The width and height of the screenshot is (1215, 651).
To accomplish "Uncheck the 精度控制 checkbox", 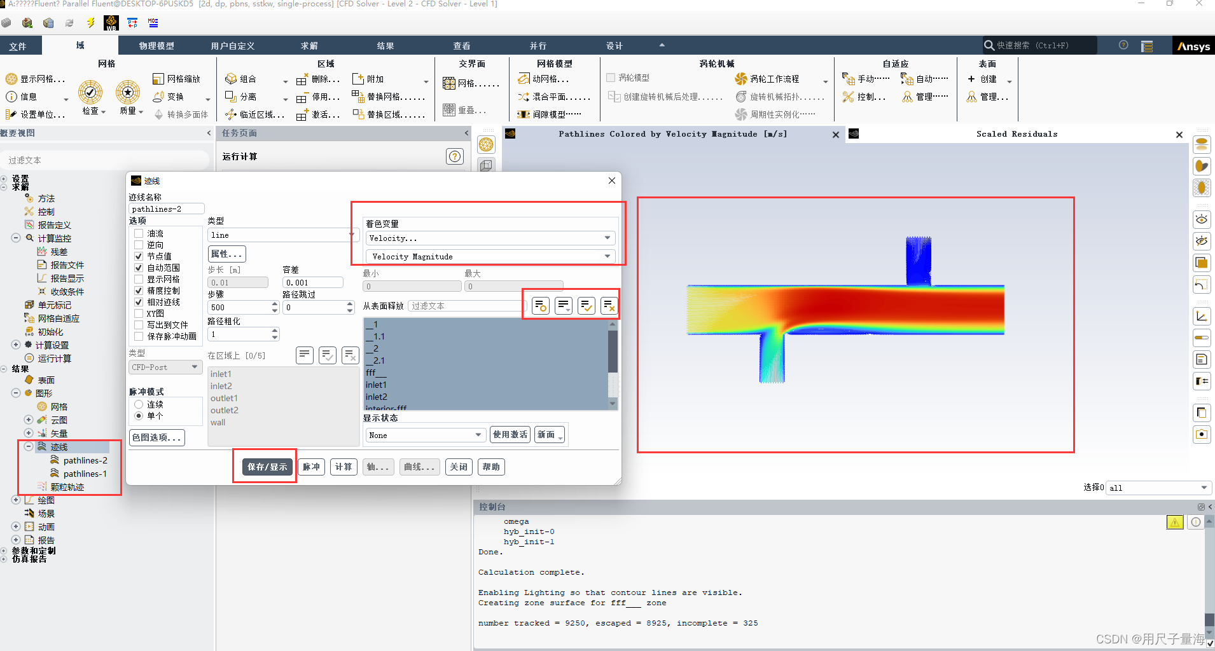I will point(139,291).
